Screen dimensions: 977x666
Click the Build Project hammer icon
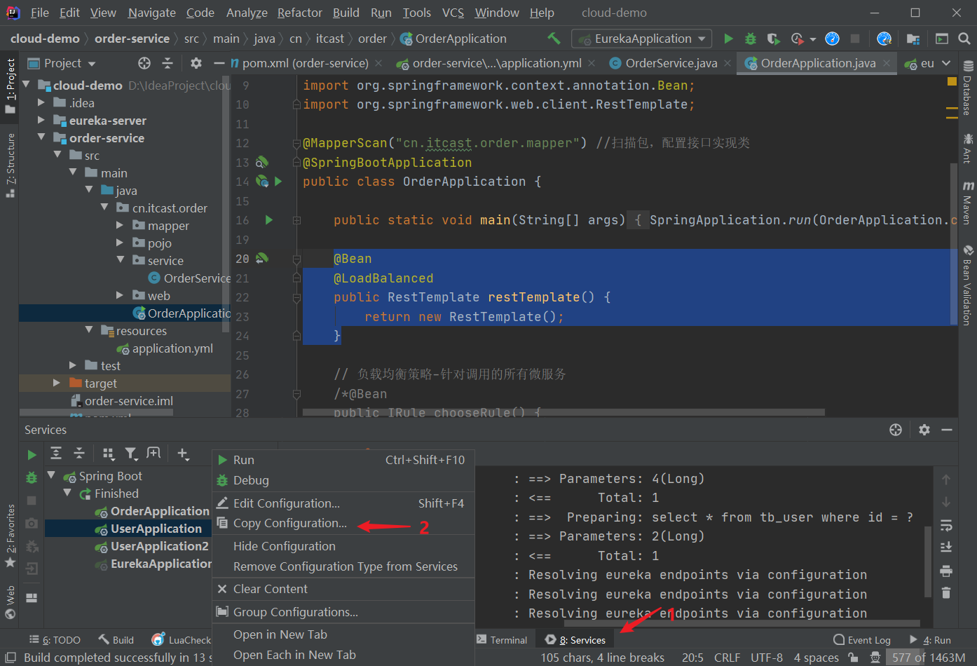pyautogui.click(x=554, y=39)
